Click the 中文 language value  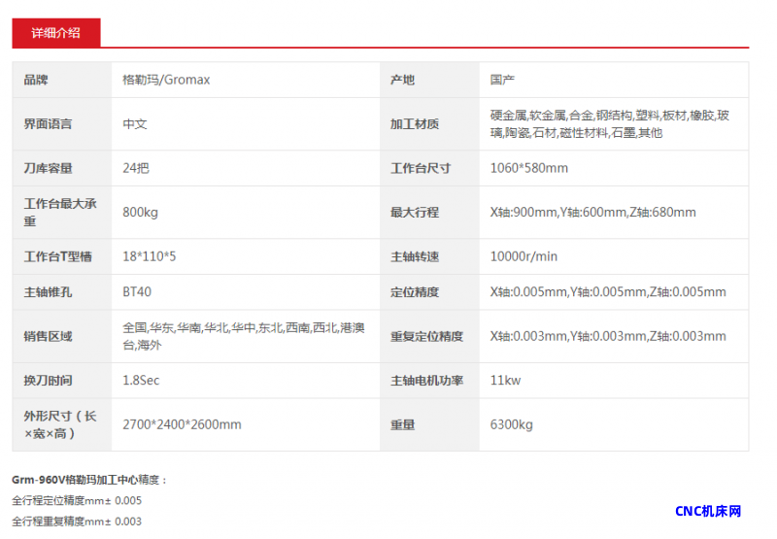tap(135, 124)
